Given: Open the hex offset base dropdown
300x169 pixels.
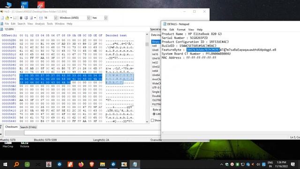Looking at the screenshot, I should click(105, 18).
